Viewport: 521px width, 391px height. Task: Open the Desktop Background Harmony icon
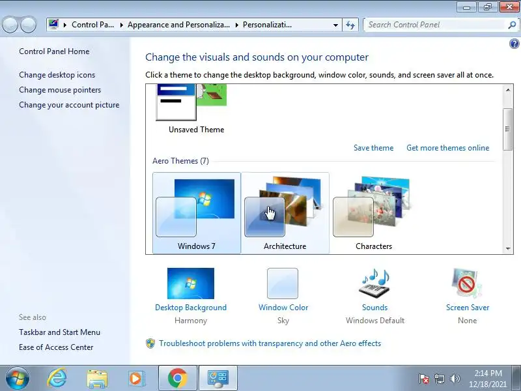191,283
